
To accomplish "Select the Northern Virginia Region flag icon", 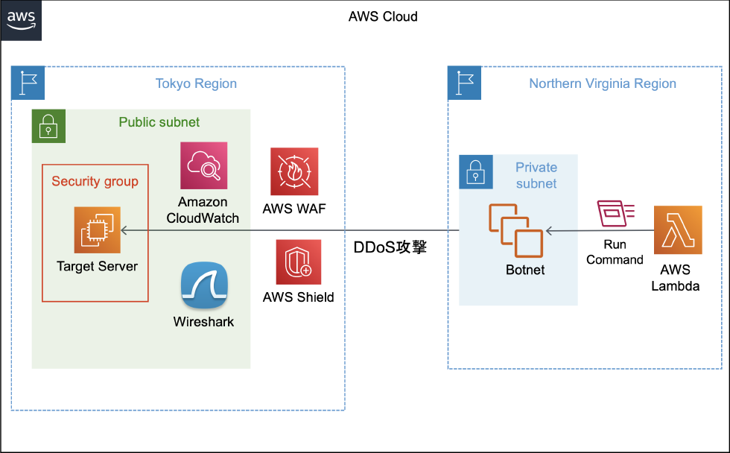I will [x=464, y=83].
